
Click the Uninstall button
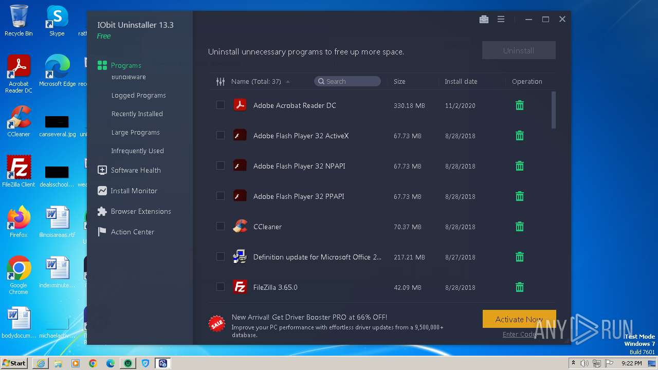(519, 50)
